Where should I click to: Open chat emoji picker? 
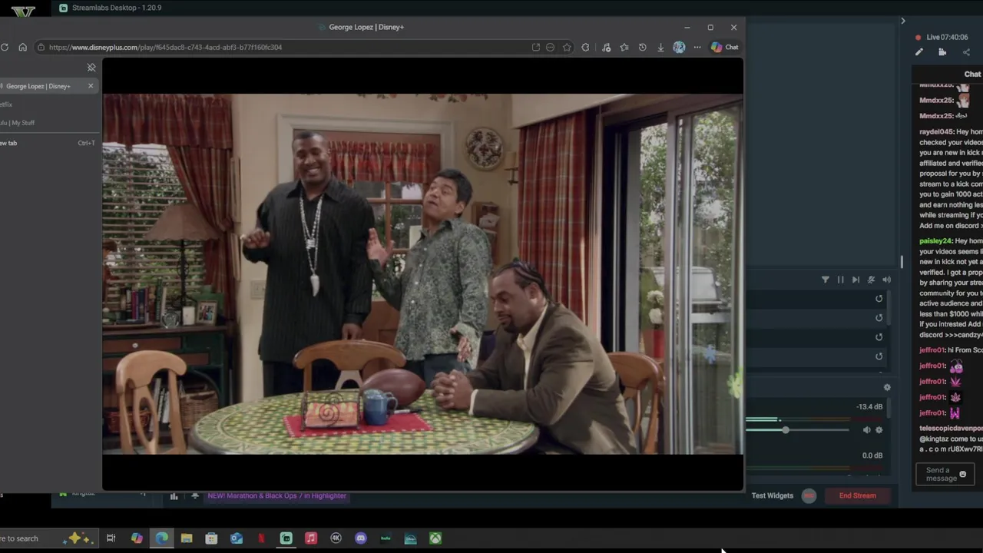[963, 475]
